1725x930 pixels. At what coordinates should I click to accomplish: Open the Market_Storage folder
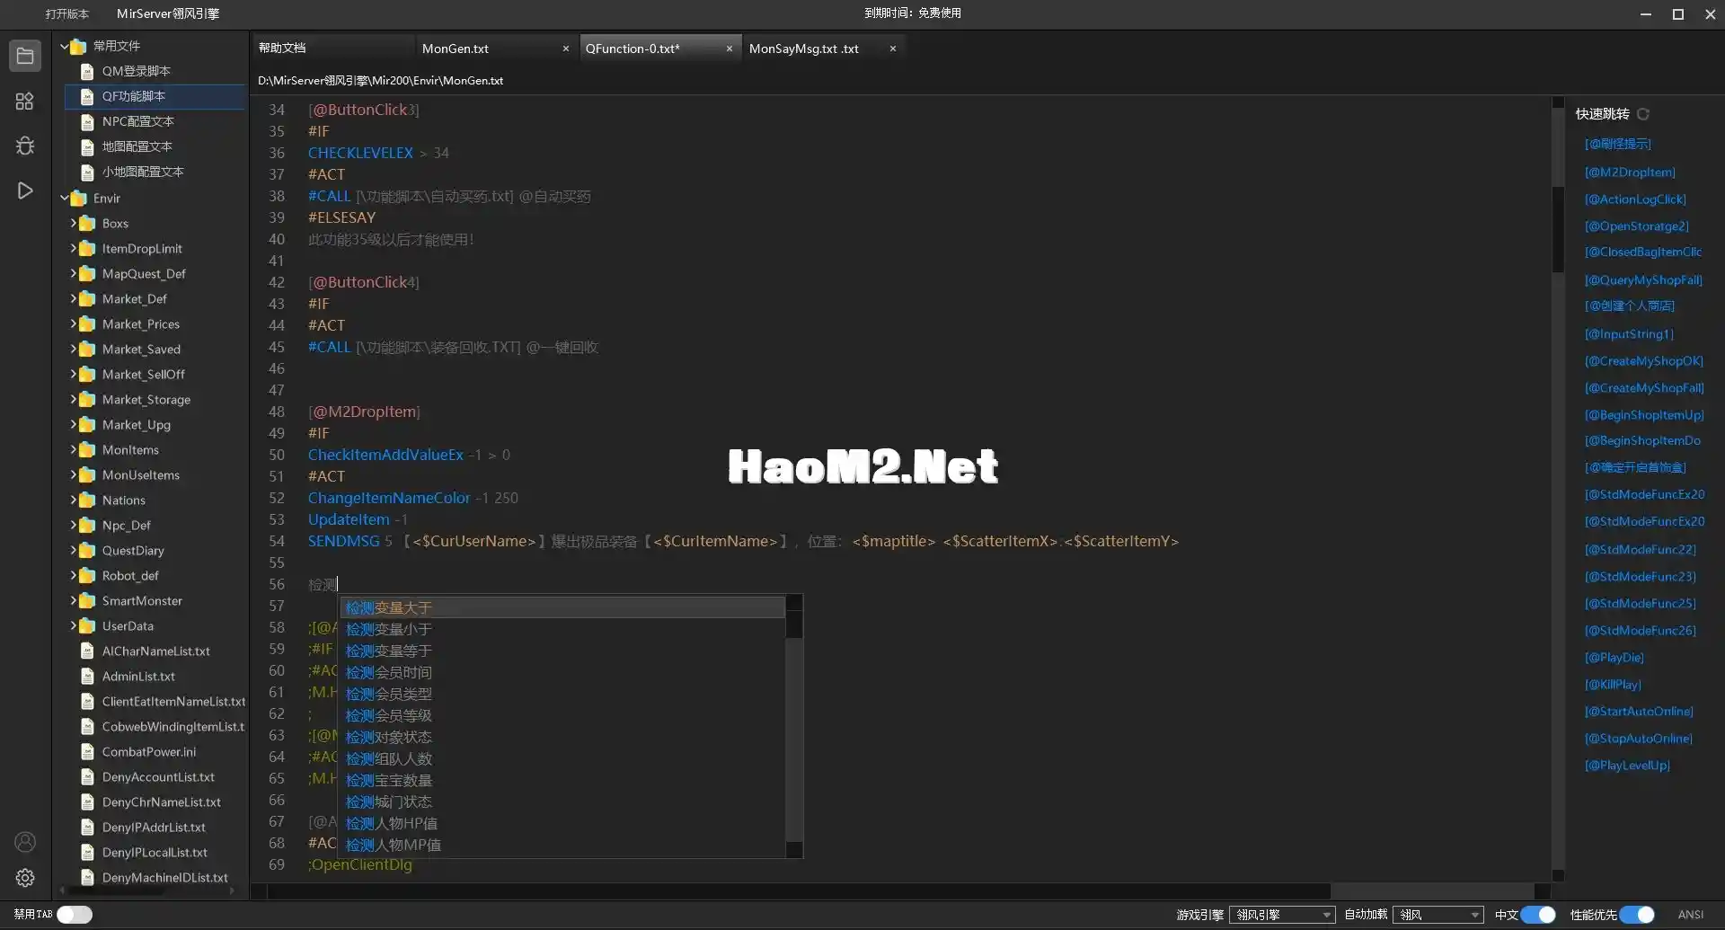click(146, 399)
